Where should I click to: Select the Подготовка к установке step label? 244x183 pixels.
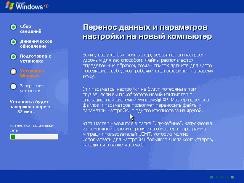pos(35,58)
